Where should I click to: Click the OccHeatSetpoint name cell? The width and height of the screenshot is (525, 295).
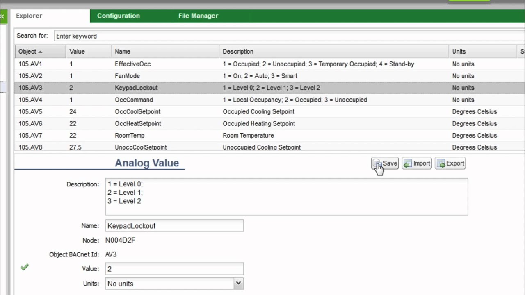[138, 123]
